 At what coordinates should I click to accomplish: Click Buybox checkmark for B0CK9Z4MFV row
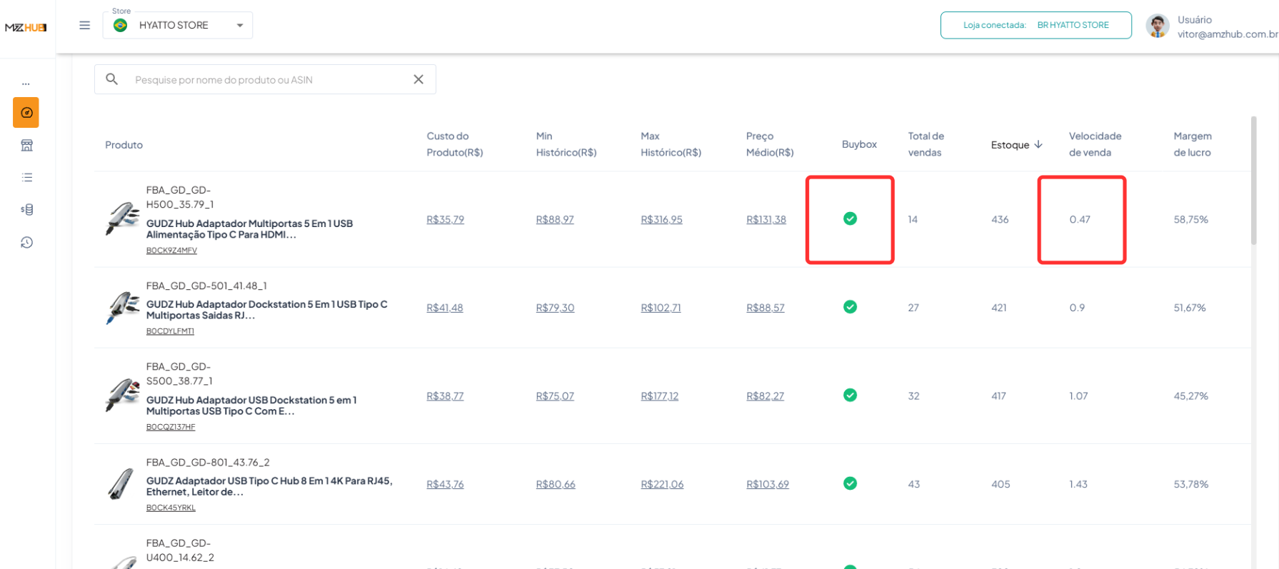[x=850, y=218]
